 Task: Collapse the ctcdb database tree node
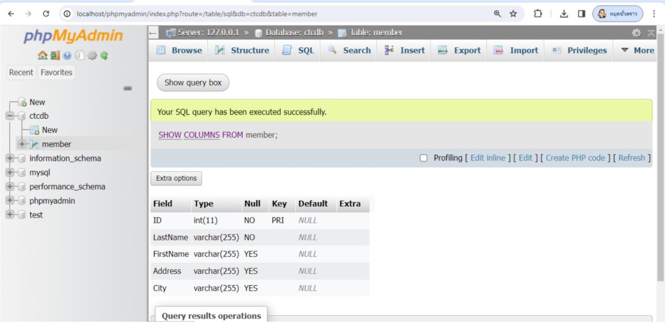pyautogui.click(x=10, y=116)
